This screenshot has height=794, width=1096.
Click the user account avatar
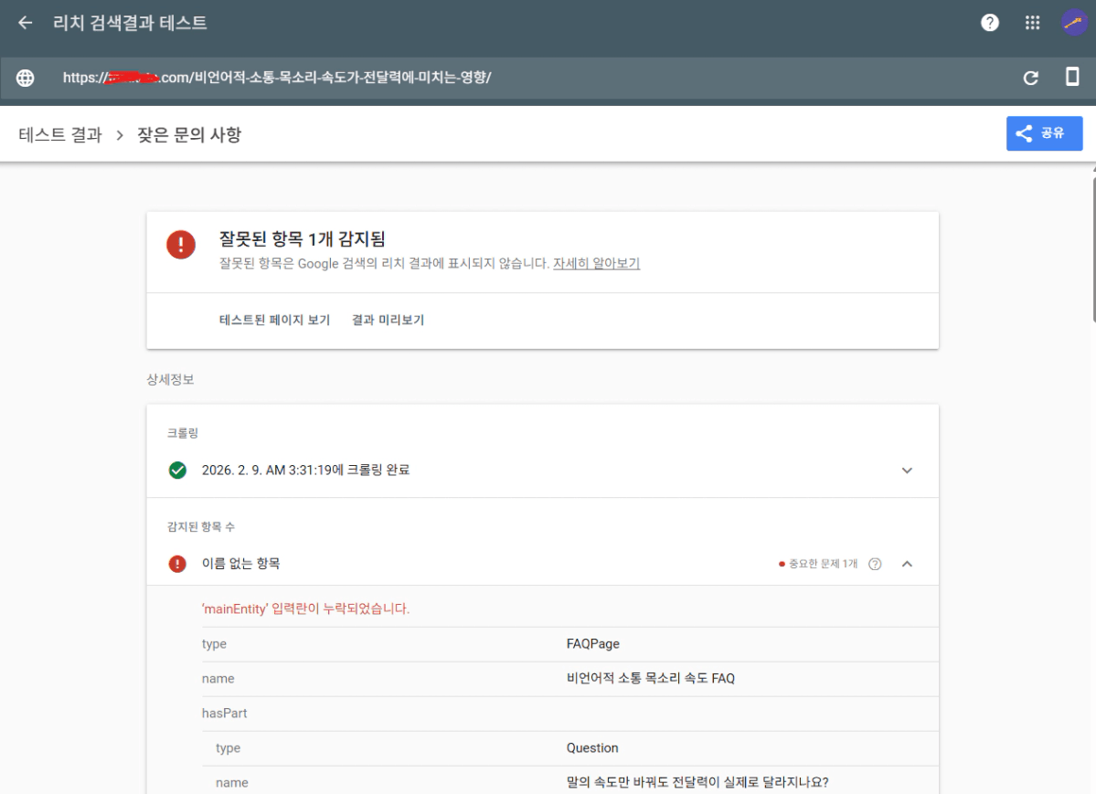1074,23
